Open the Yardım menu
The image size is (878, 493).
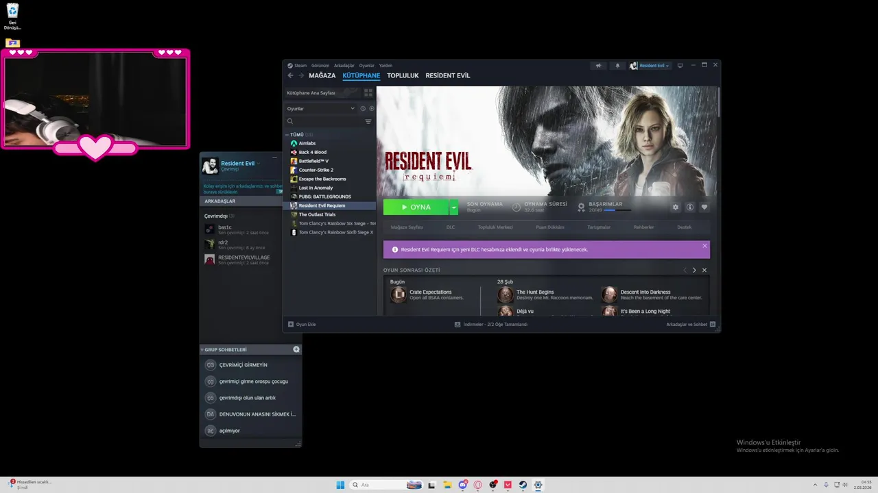[x=385, y=66]
